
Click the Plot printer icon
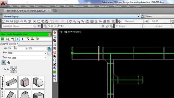coord(17,21)
